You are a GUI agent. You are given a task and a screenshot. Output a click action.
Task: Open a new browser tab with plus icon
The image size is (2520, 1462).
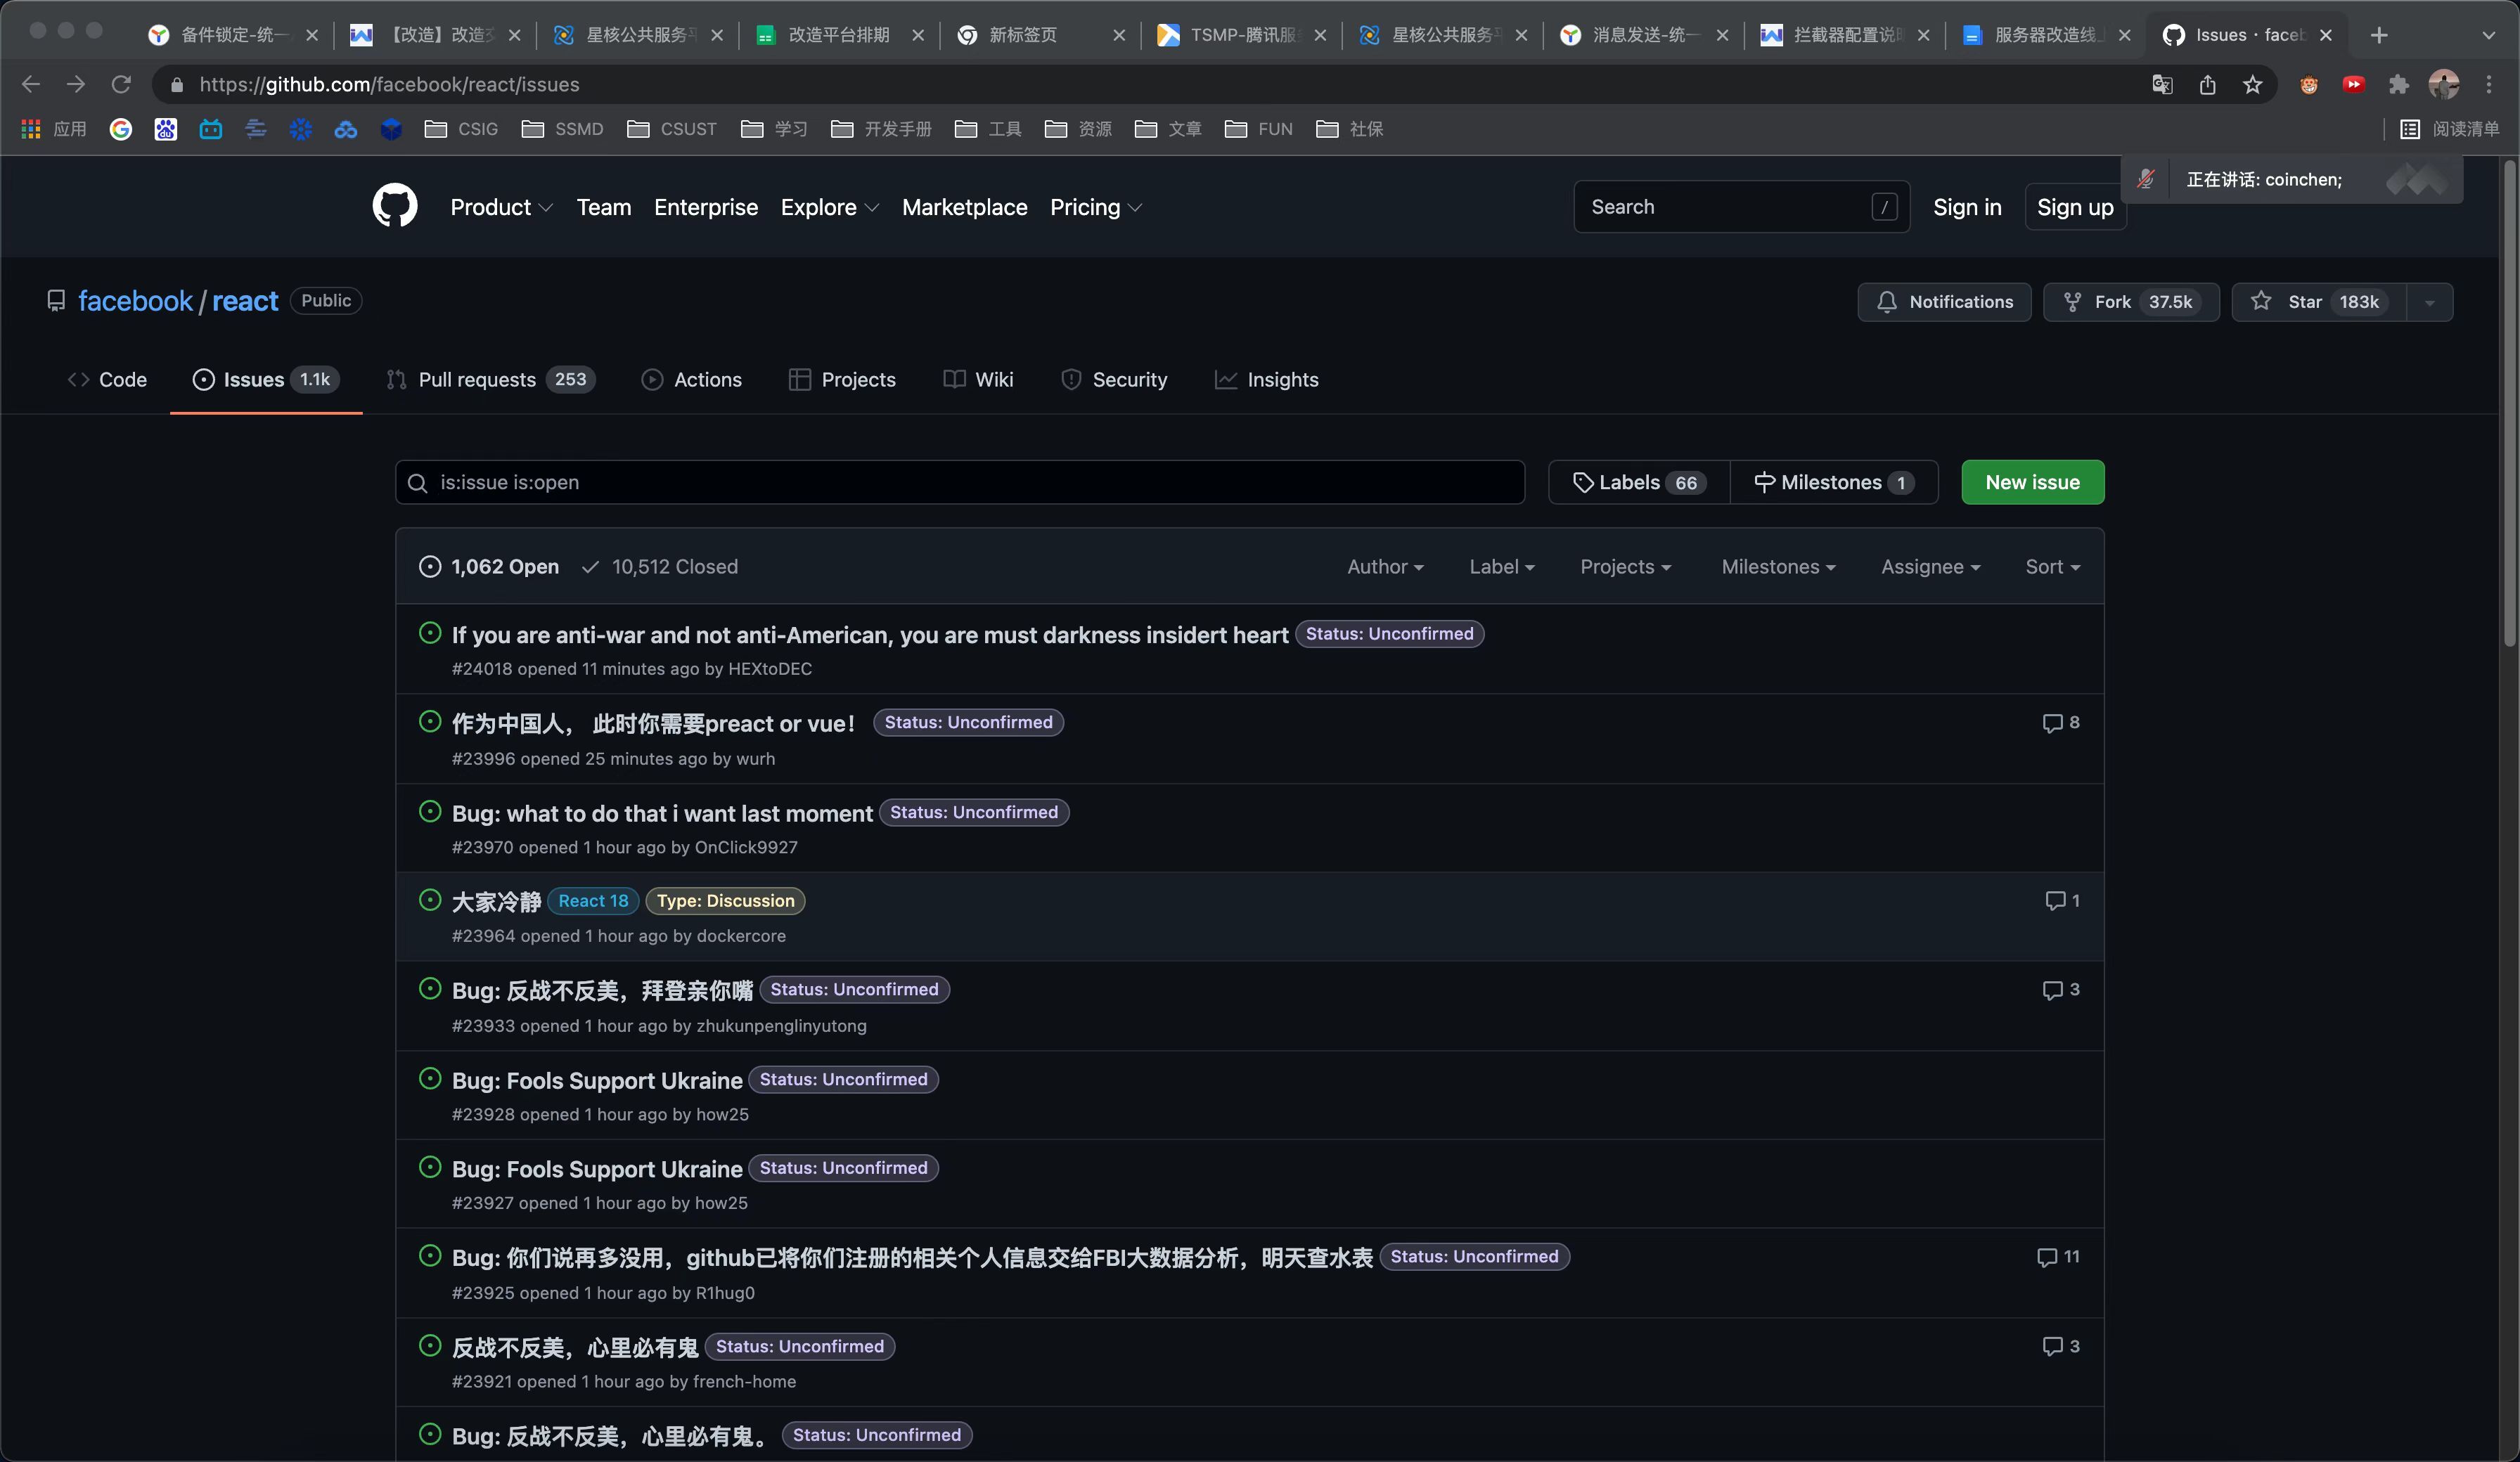(2379, 35)
